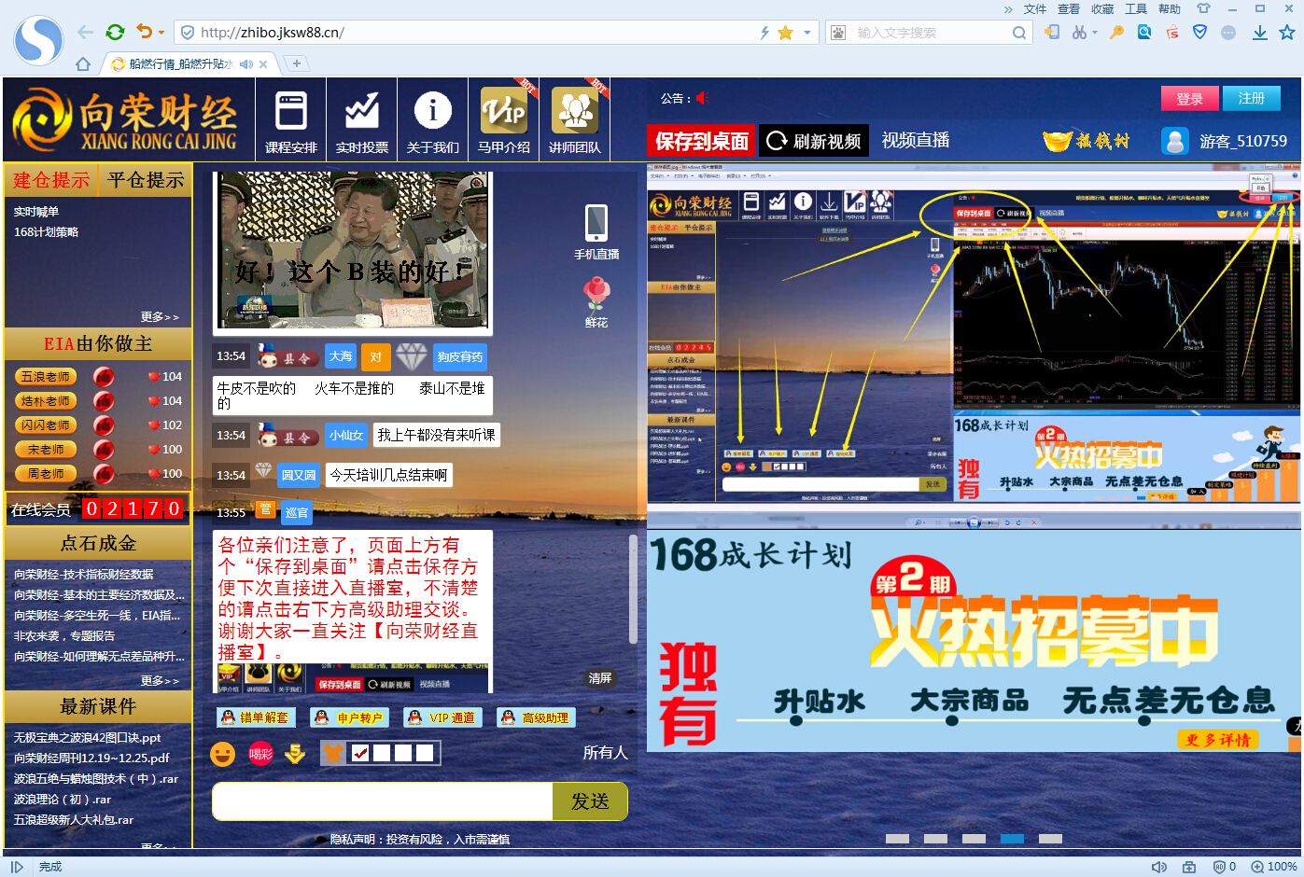The height and width of the screenshot is (877, 1304).
Task: Open the 实时投票 live voting icon
Action: (362, 111)
